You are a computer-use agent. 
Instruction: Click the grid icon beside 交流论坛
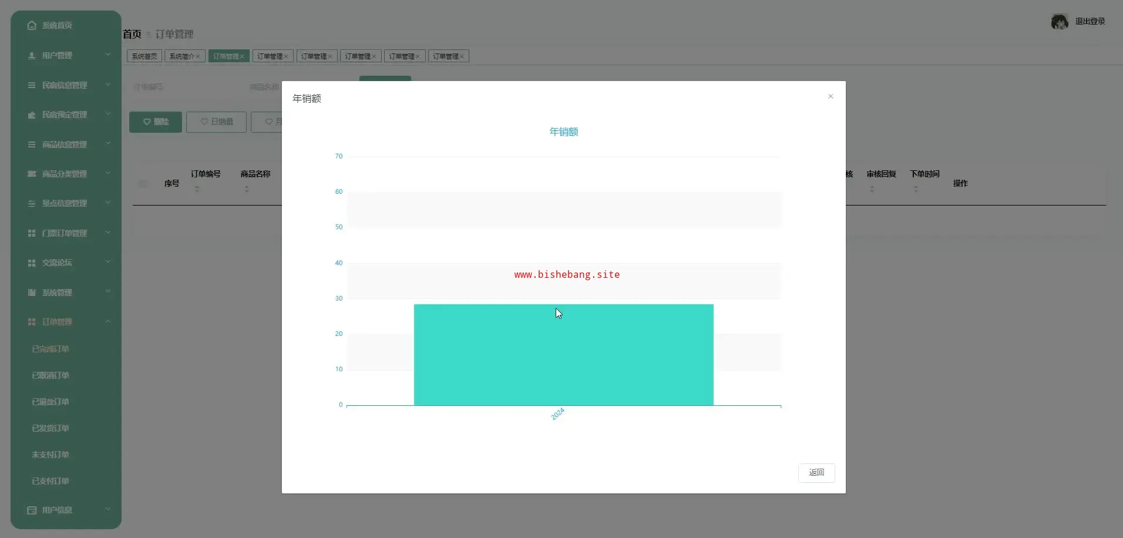[x=32, y=263]
